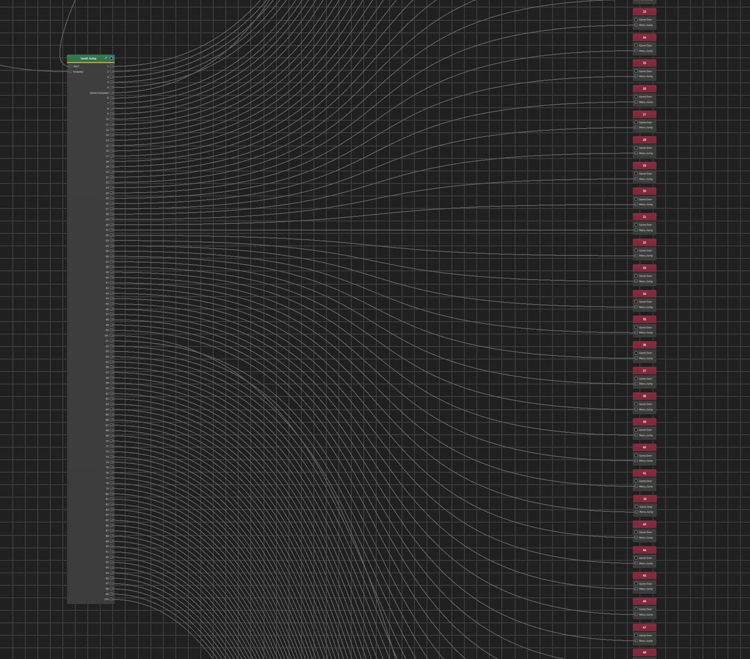Screen dimensions: 750x659
Task: Select the red header of node 26
Action: [x=644, y=88]
